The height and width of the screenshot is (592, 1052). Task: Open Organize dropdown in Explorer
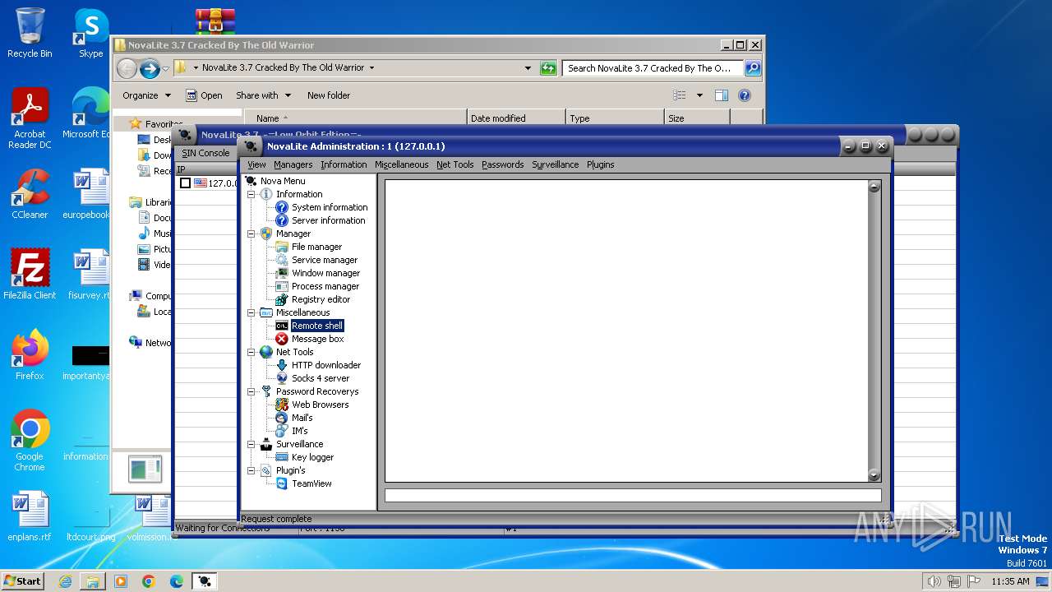pyautogui.click(x=146, y=95)
